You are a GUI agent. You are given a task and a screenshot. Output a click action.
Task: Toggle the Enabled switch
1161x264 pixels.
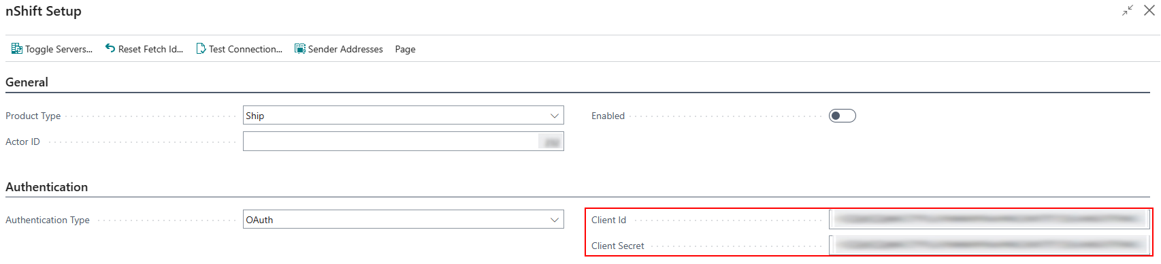click(843, 116)
